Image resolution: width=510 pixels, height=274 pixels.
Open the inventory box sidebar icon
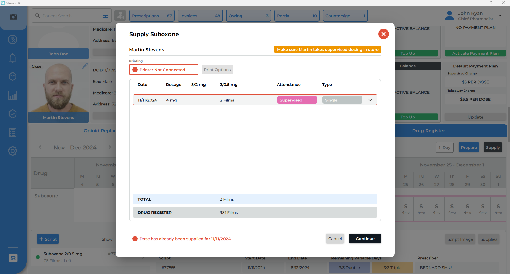tap(12, 76)
